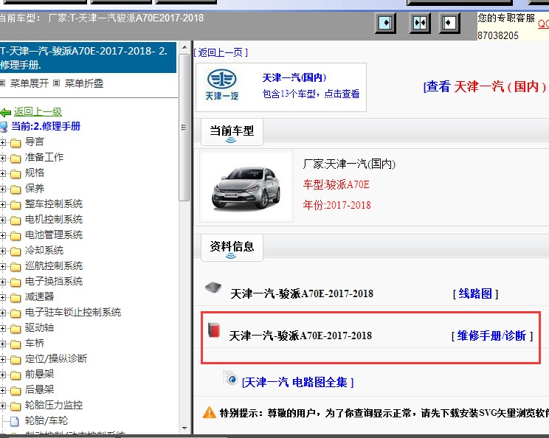Click 包含13个车型，点击查看 link
The height and width of the screenshot is (438, 549).
[311, 94]
